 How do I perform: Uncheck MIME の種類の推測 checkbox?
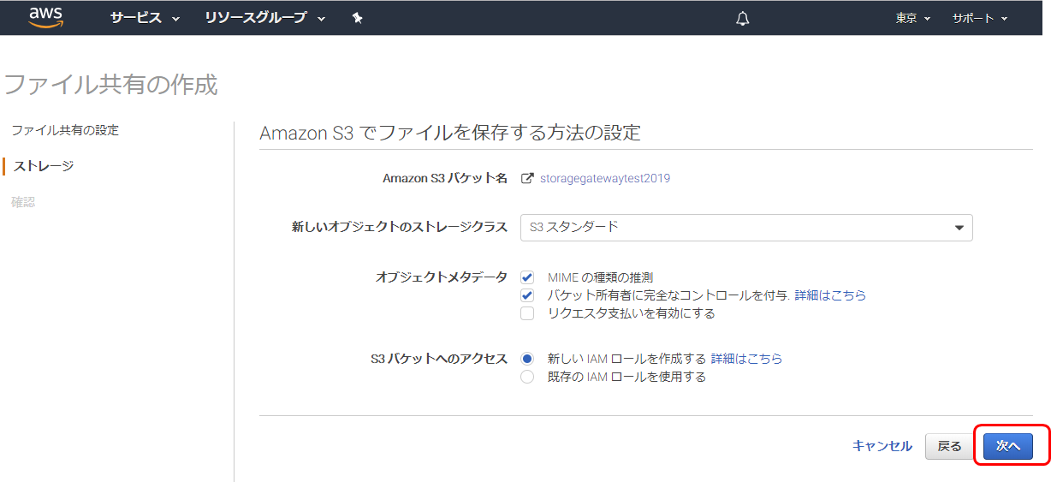coord(527,277)
